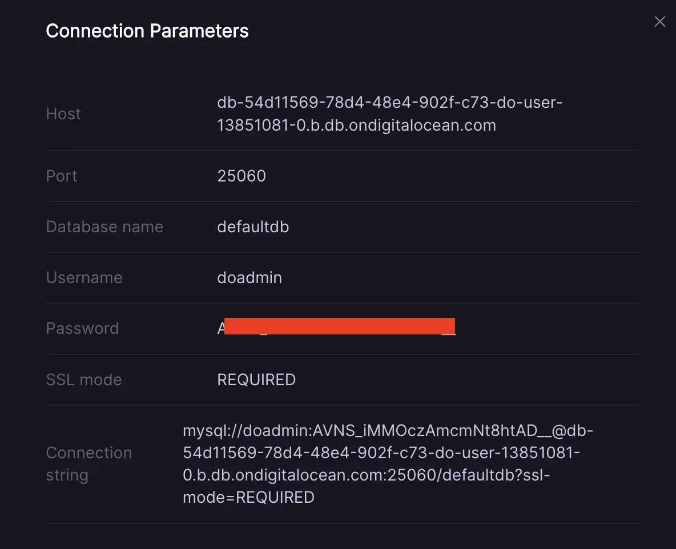
Task: Select the defaultdb database name value
Action: click(253, 227)
